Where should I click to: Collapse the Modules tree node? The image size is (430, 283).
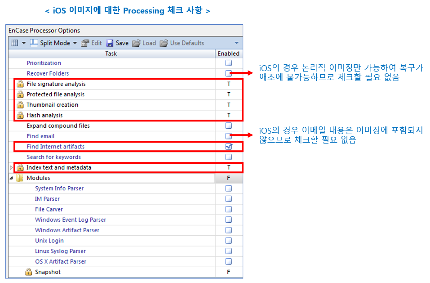[11, 178]
